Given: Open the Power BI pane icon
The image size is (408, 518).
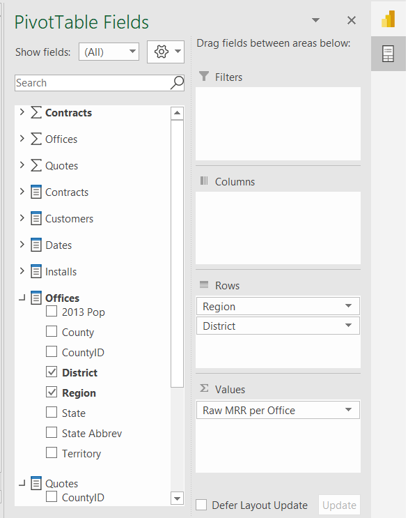Looking at the screenshot, I should (x=389, y=19).
